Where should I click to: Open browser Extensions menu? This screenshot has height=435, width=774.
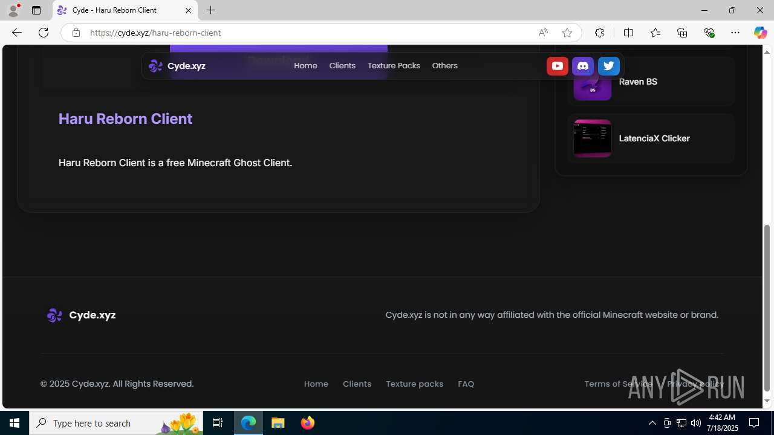tap(599, 33)
